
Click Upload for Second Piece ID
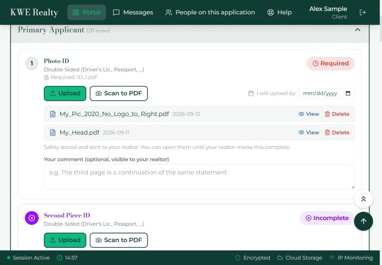(65, 240)
